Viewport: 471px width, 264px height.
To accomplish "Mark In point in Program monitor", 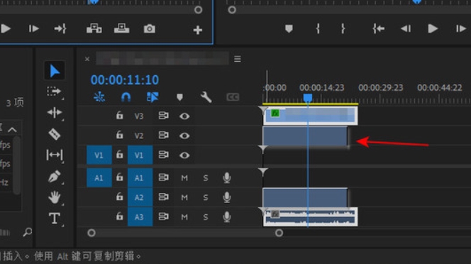I will (318, 28).
